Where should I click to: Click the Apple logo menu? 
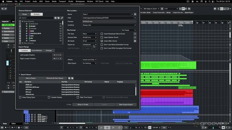coord(3,1)
